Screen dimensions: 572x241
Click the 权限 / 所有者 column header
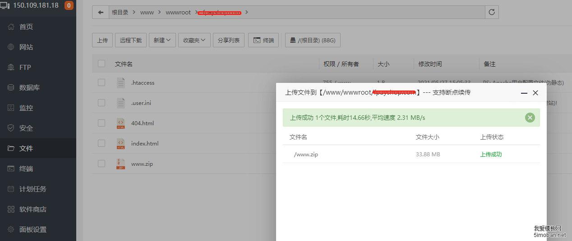pos(341,64)
